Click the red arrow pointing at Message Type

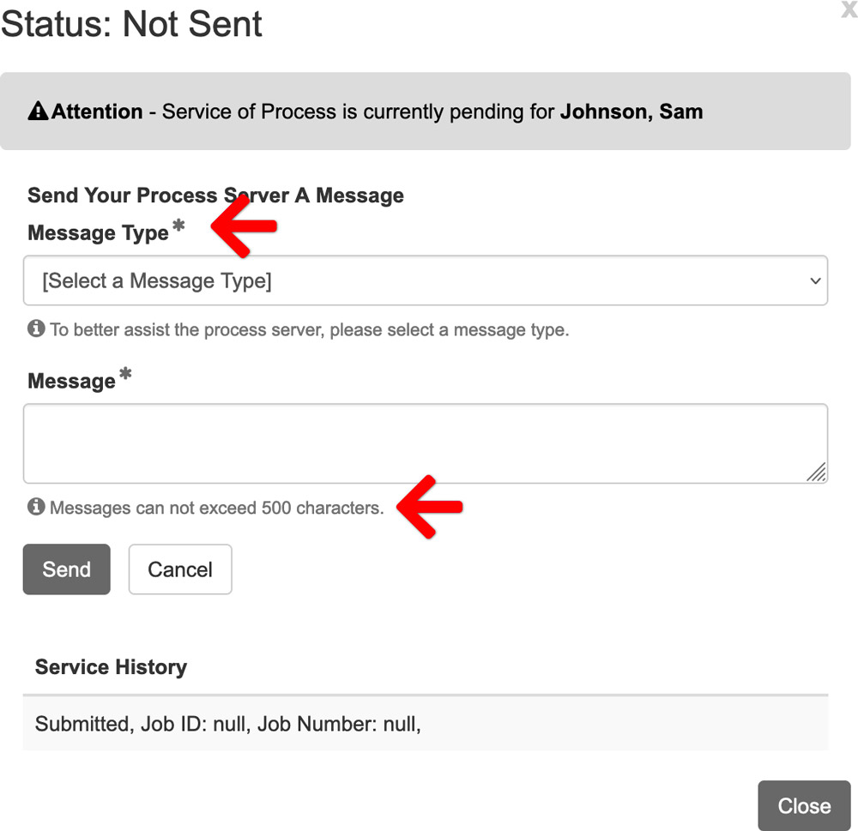[245, 226]
